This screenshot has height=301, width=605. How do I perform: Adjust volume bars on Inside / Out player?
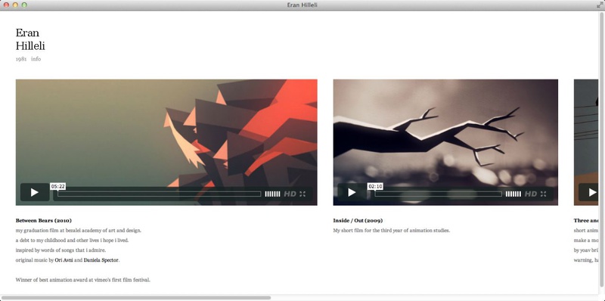click(x=513, y=194)
